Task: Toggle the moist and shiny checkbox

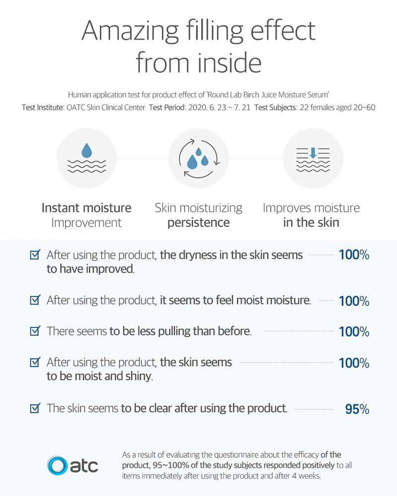Action: click(x=35, y=362)
